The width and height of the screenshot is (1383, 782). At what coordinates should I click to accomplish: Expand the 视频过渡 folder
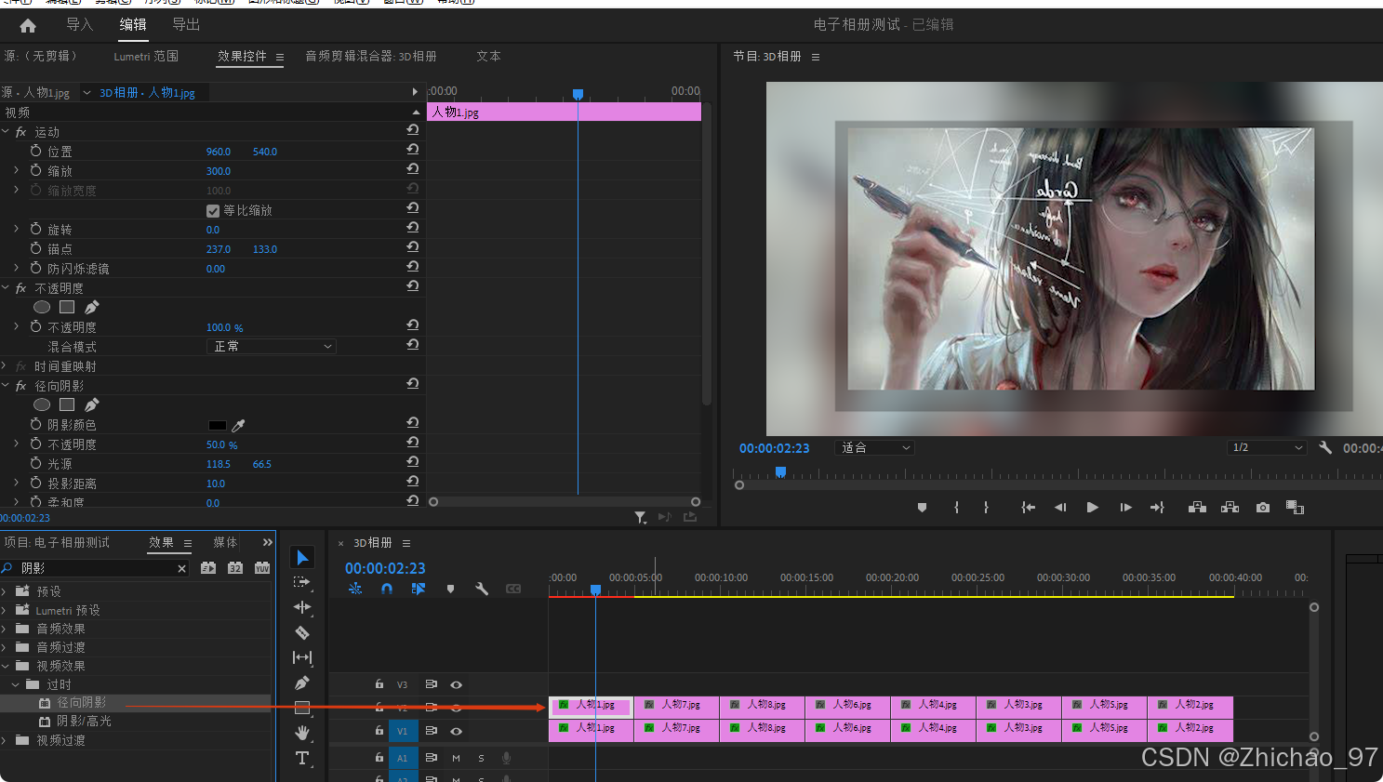coord(4,740)
